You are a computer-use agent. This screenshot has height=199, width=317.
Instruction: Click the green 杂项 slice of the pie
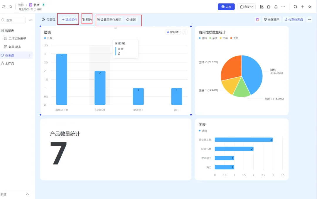click(242, 89)
